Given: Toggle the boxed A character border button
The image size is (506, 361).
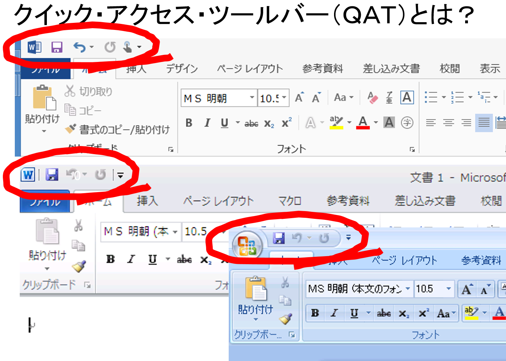Looking at the screenshot, I should pyautogui.click(x=407, y=97).
